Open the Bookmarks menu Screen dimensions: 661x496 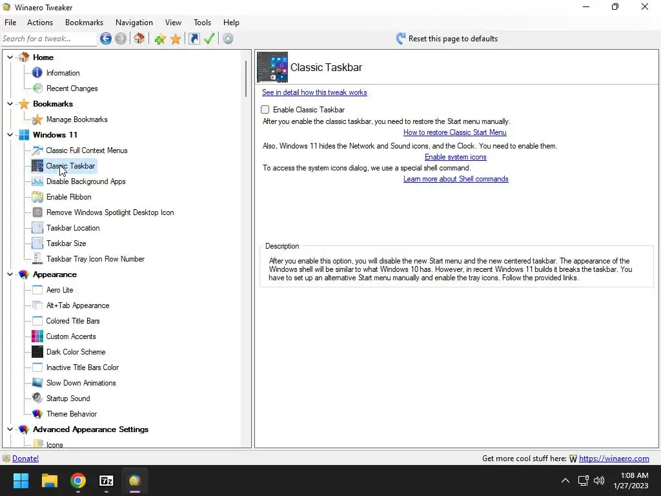[x=84, y=23]
